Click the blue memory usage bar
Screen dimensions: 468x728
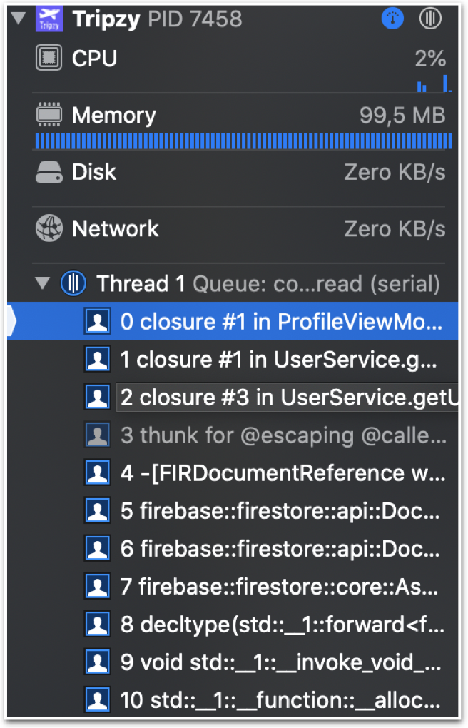(243, 141)
